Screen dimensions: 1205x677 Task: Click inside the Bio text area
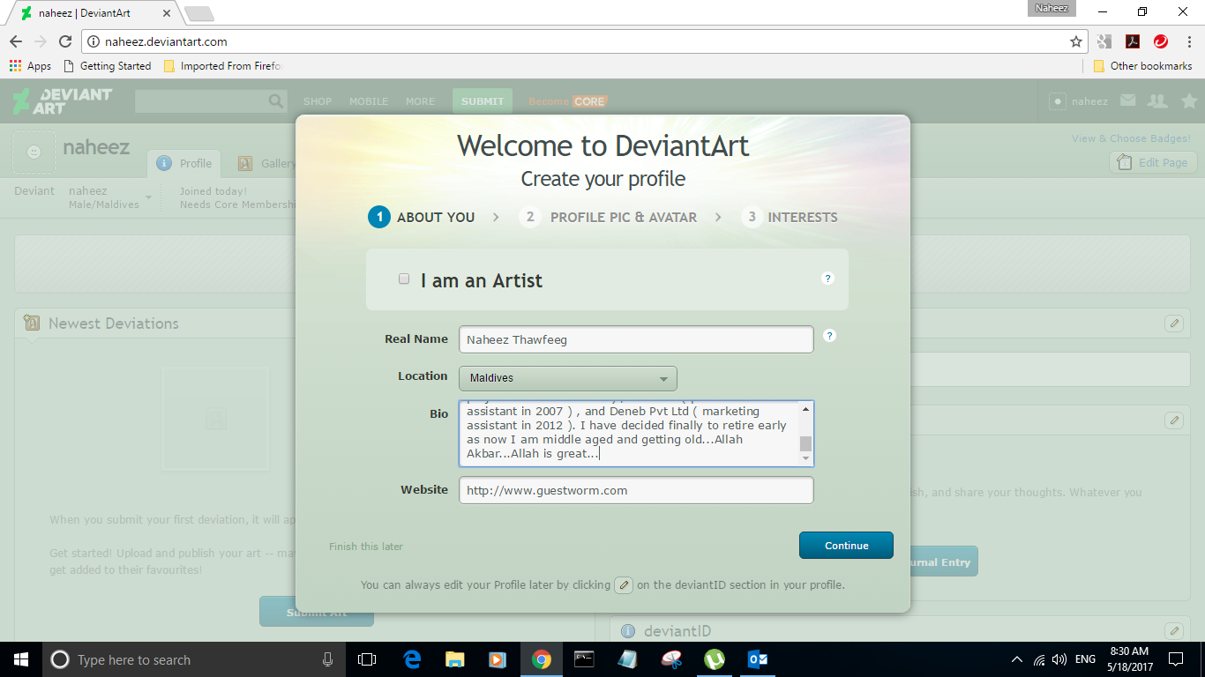pyautogui.click(x=629, y=433)
